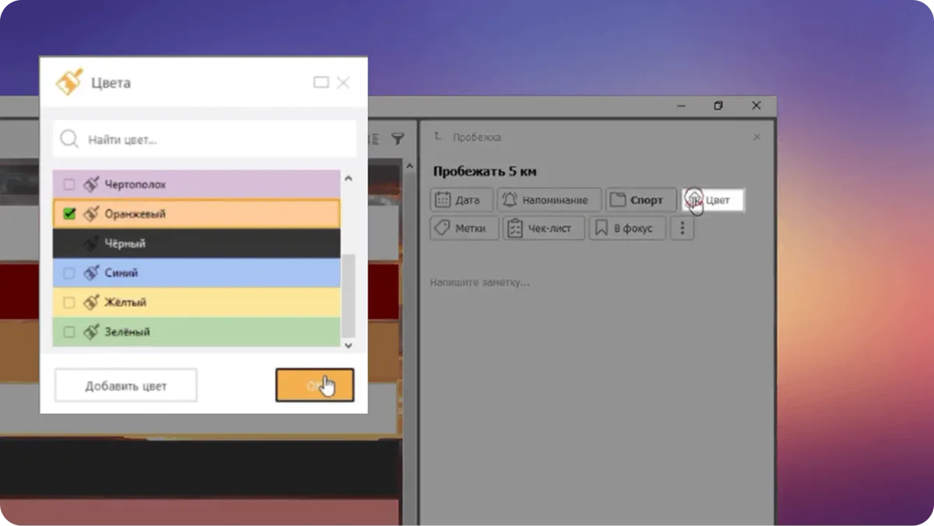This screenshot has height=526, width=934.
Task: Tick the Жёлтый color checkbox
Action: 69,302
